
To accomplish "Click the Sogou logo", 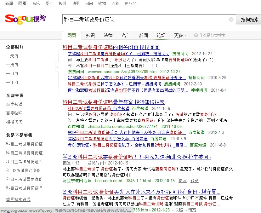I will [25, 19].
